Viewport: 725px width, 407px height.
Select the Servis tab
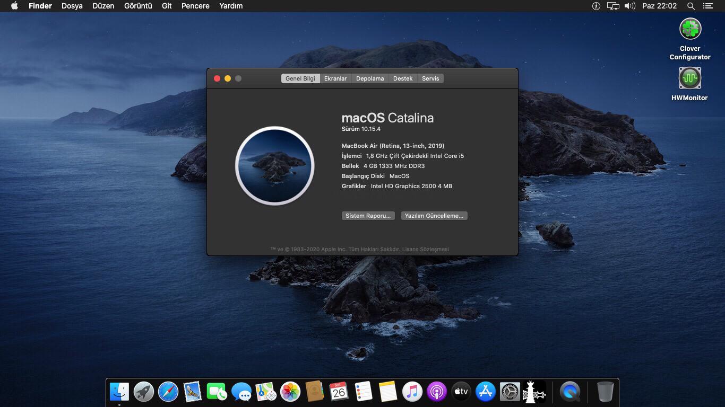[x=430, y=78]
